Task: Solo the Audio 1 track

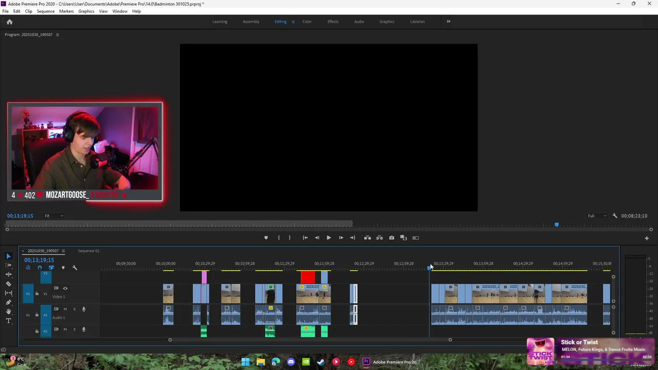Action: tap(75, 309)
